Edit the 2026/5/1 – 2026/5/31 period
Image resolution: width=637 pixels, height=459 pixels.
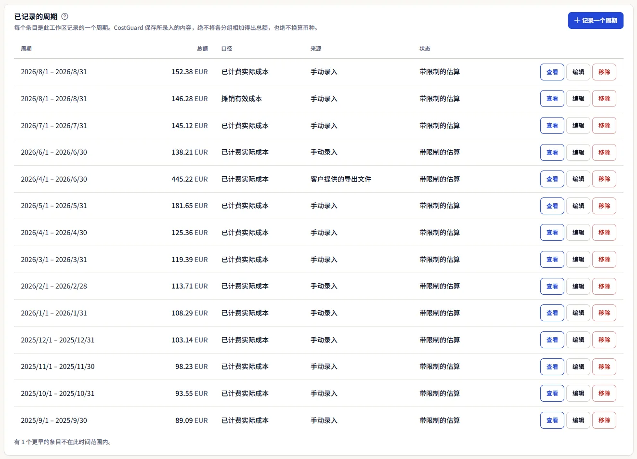tap(578, 206)
